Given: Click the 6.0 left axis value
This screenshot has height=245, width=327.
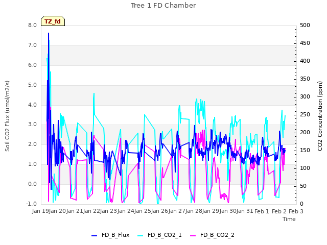Looking at the screenshot, I should pyautogui.click(x=33, y=65).
